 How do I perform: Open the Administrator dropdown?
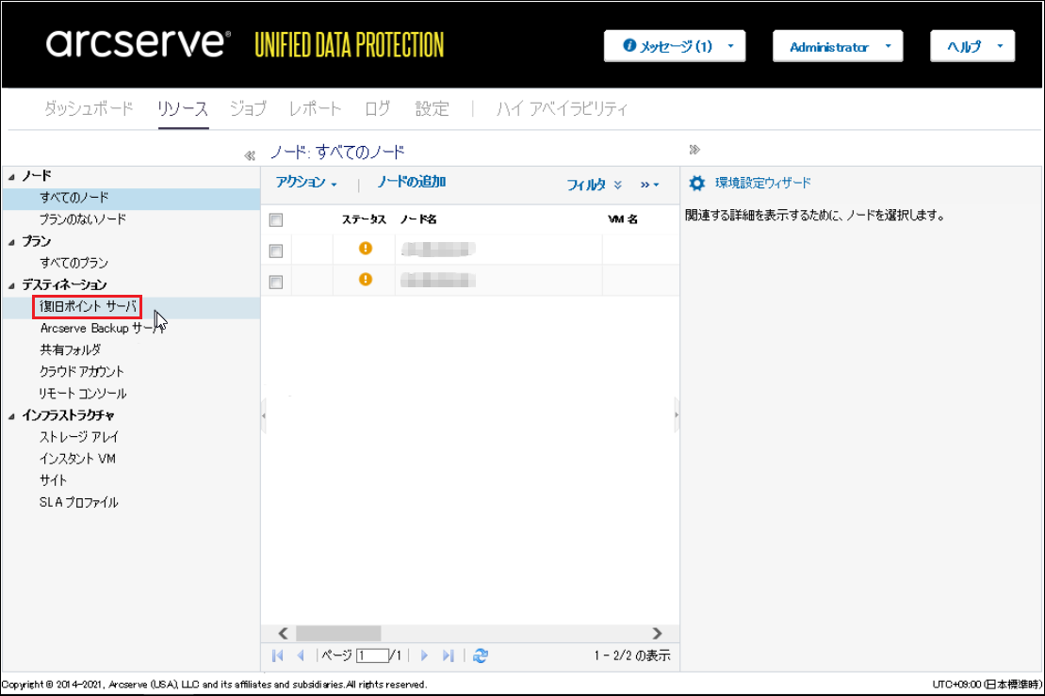838,46
